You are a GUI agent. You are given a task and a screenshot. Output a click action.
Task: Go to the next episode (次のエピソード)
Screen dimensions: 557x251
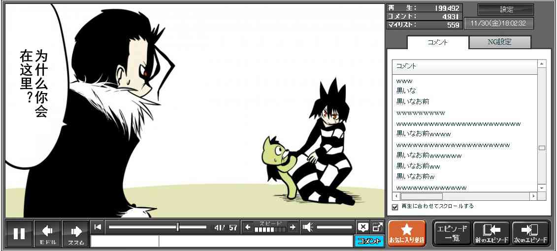[x=531, y=233]
